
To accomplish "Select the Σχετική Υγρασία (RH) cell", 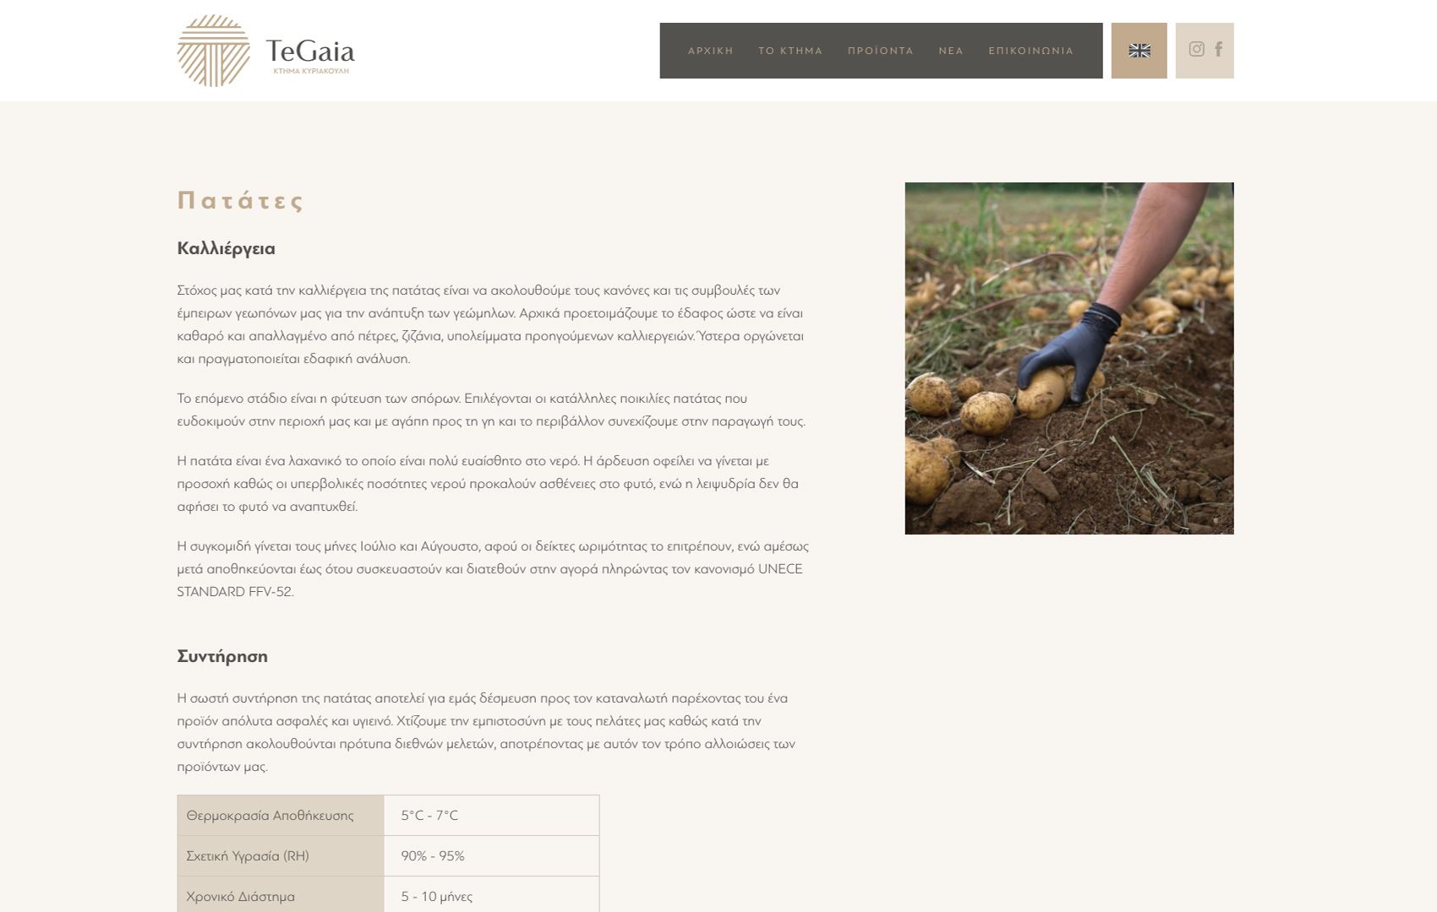I will tap(281, 856).
